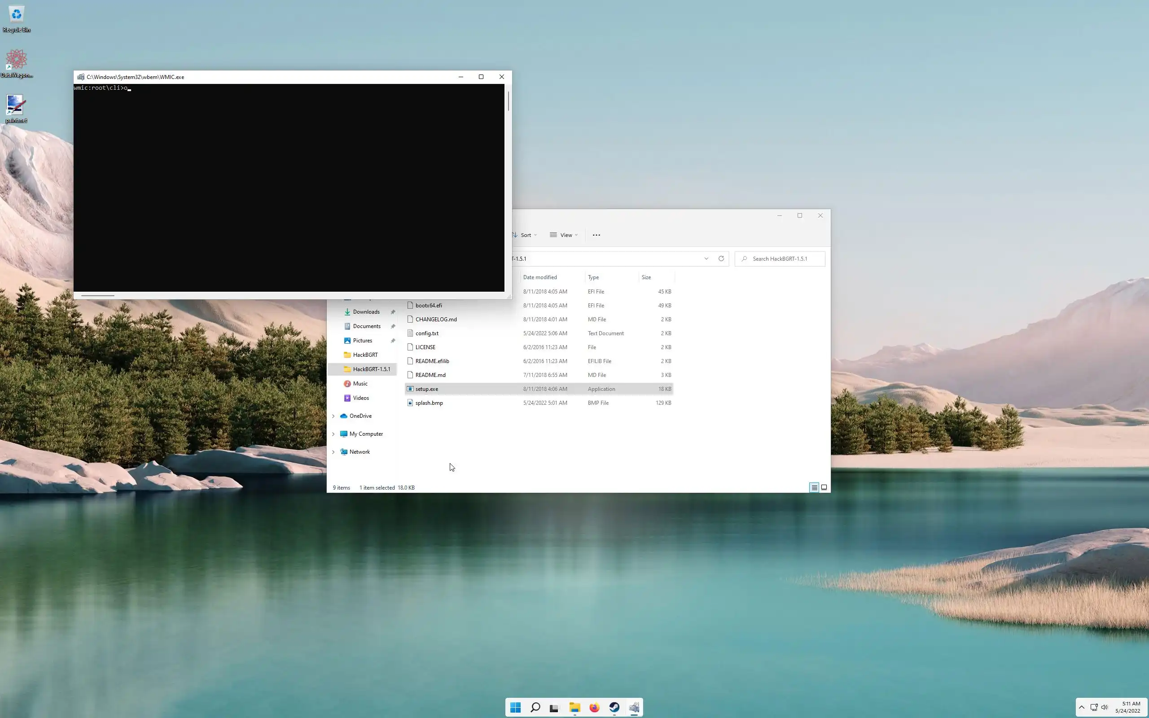
Task: Expand the OneDrive tree node
Action: tap(333, 416)
